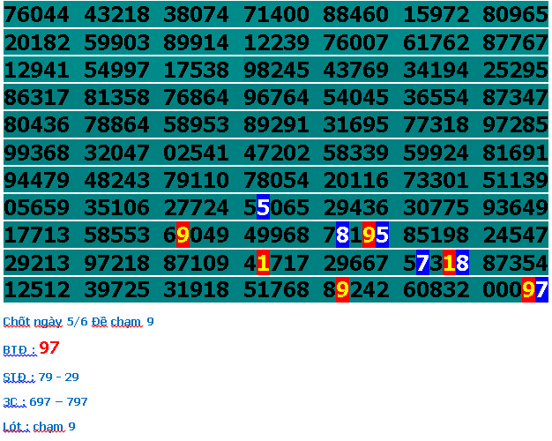The height and width of the screenshot is (441, 552).
Task: Select the number 58339 in the grid
Action: [355, 153]
